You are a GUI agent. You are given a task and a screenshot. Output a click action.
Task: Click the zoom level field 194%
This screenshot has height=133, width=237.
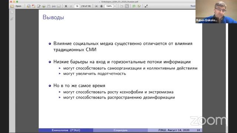tap(109, 6)
